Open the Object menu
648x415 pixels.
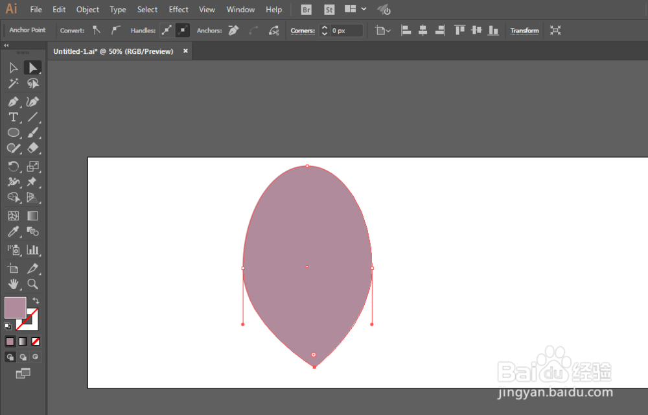(87, 10)
